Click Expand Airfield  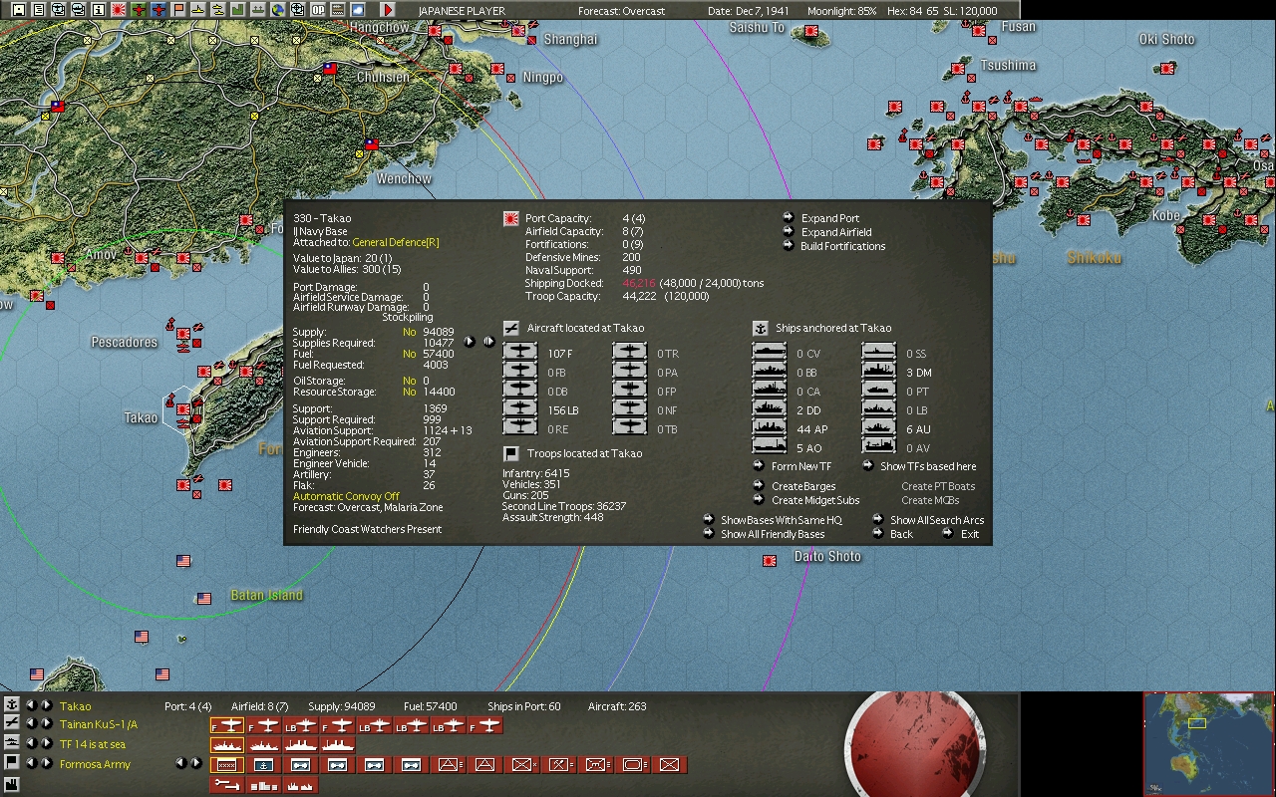pos(827,232)
